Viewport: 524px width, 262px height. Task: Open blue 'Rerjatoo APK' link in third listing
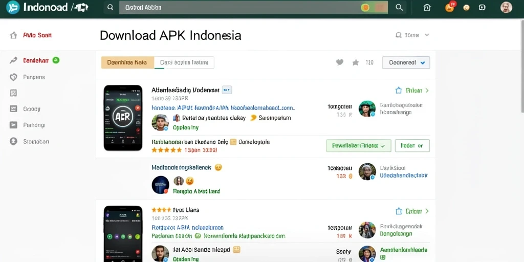click(187, 228)
